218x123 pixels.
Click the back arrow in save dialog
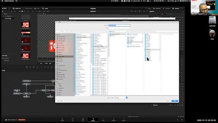click(x=57, y=31)
